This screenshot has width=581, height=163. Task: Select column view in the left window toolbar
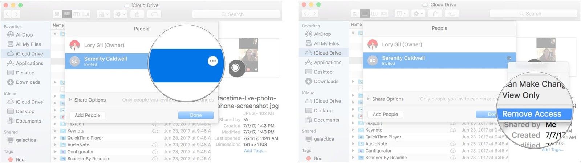point(76,14)
